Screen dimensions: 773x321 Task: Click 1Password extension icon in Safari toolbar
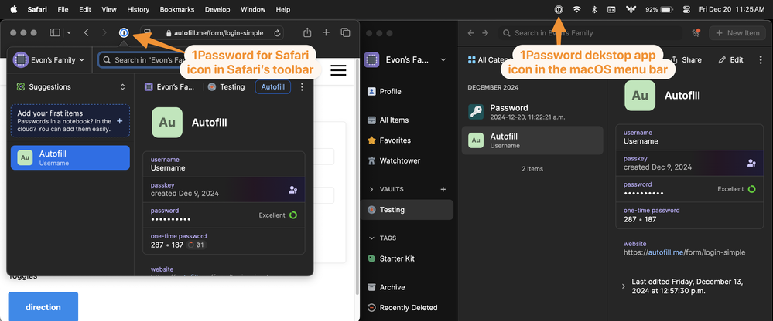(124, 33)
